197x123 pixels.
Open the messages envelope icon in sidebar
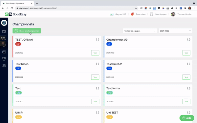point(4,52)
